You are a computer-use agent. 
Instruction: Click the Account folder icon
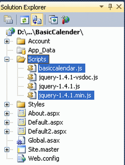click(21, 41)
